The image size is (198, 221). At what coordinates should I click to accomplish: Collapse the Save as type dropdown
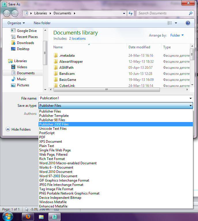click(x=191, y=106)
